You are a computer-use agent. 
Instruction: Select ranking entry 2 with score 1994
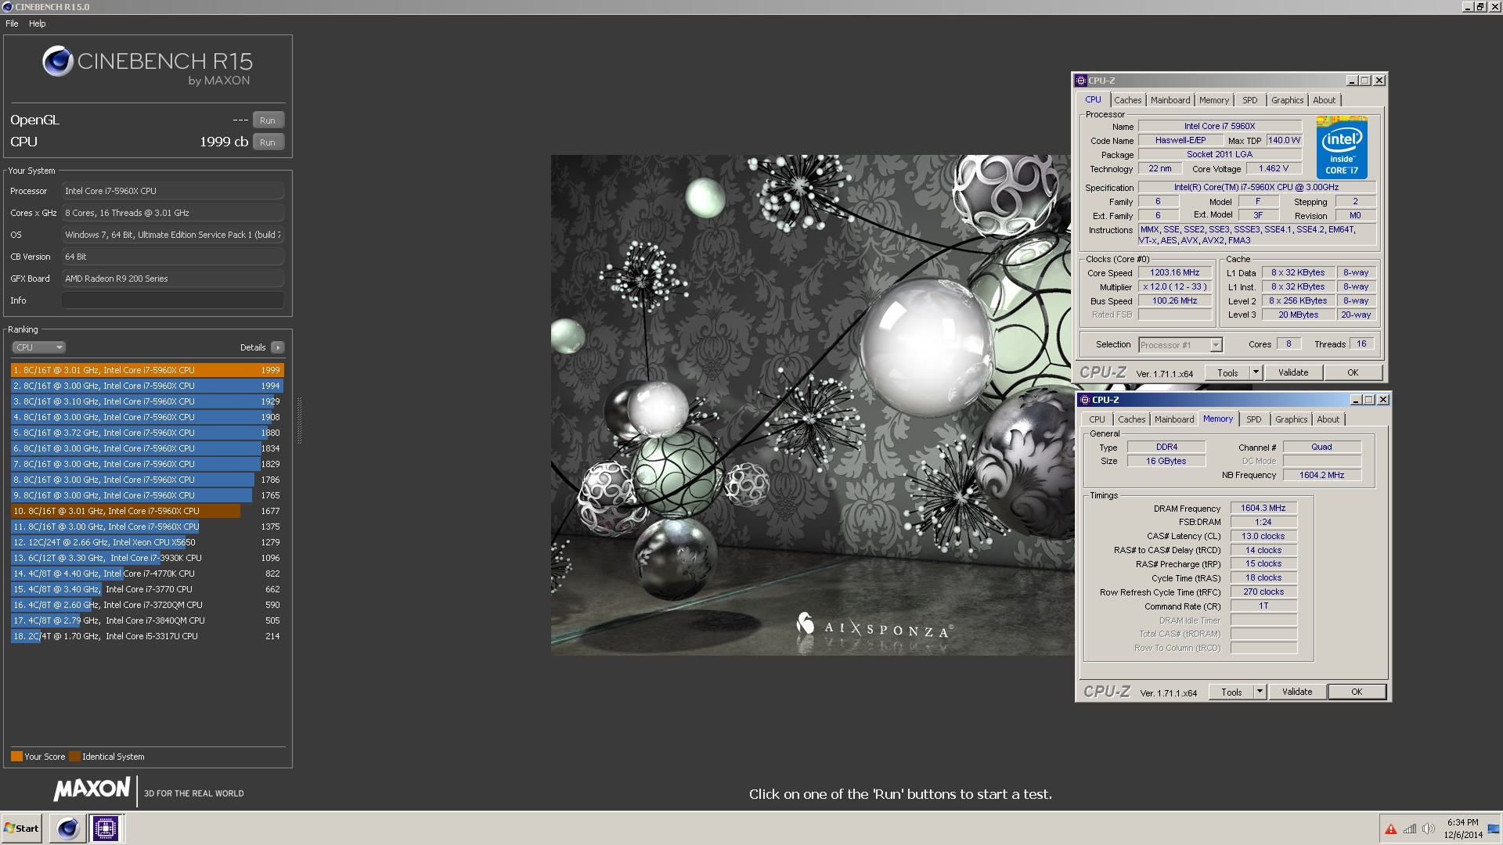[x=147, y=386]
